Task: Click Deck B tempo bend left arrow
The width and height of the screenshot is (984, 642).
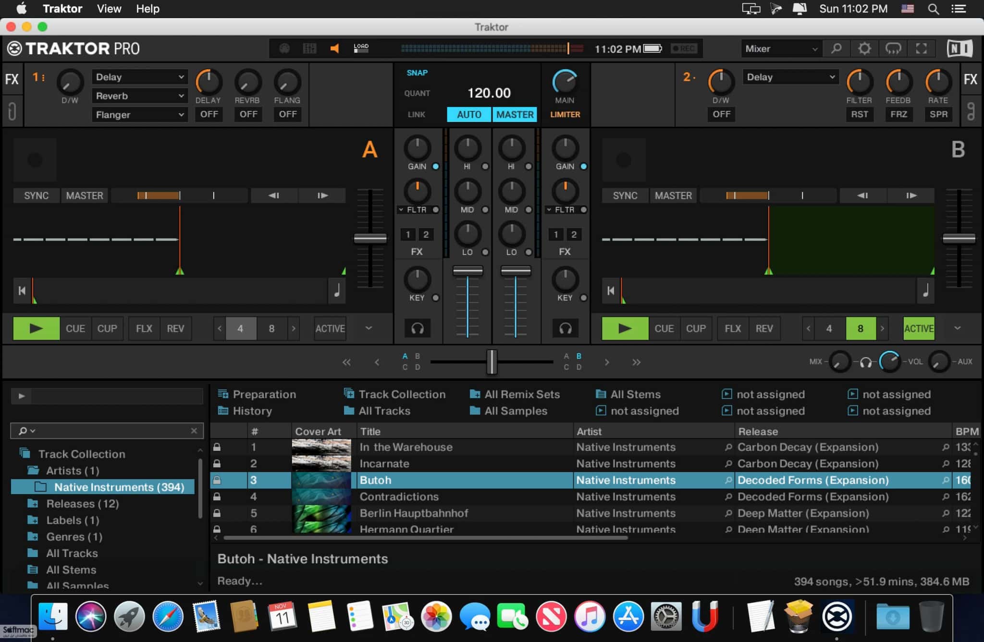Action: coord(863,195)
